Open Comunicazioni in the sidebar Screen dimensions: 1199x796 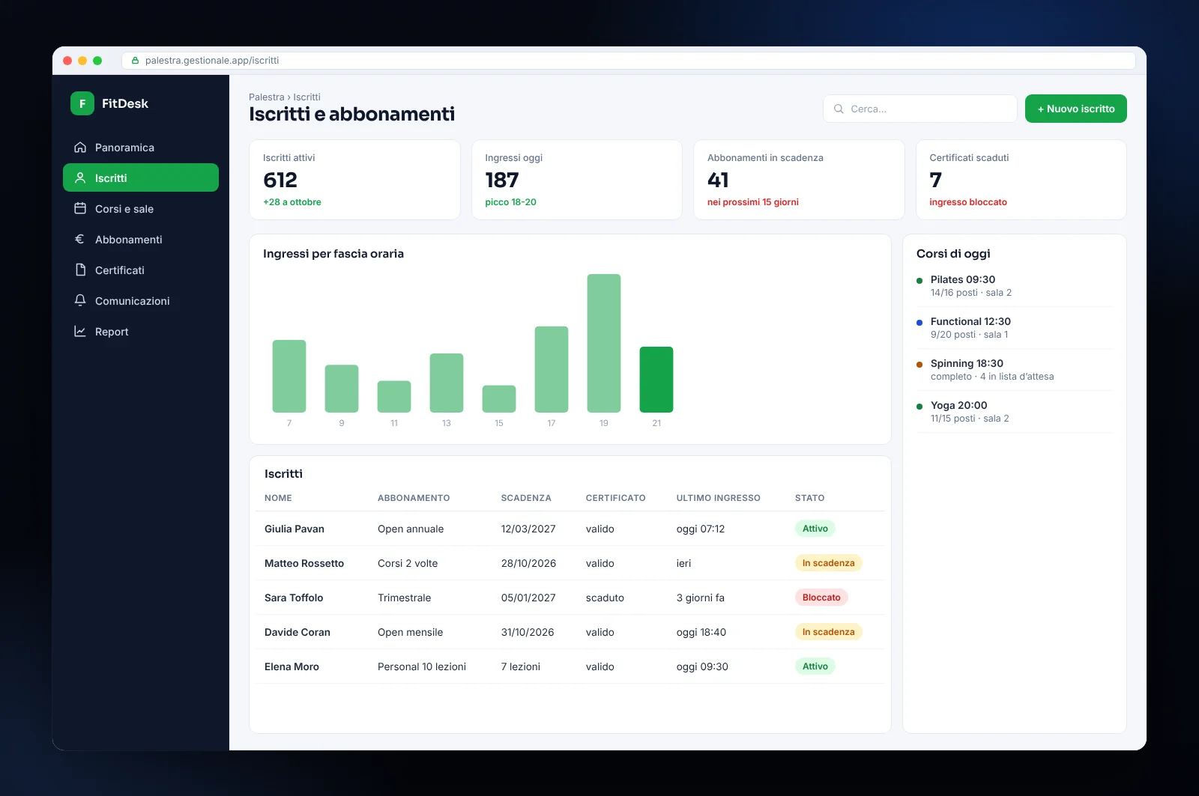tap(141, 301)
